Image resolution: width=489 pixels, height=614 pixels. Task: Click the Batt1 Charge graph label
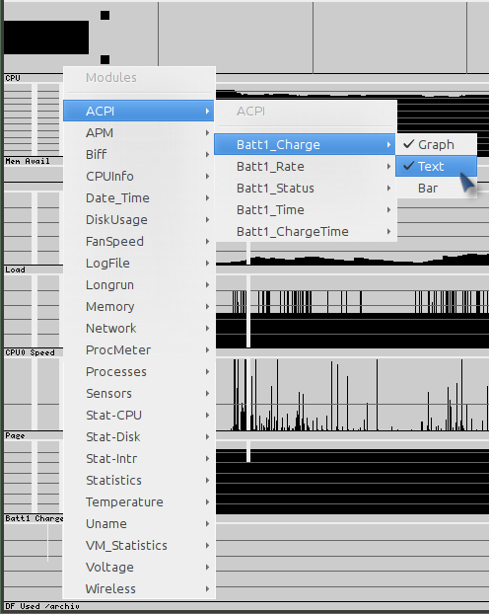tap(35, 518)
